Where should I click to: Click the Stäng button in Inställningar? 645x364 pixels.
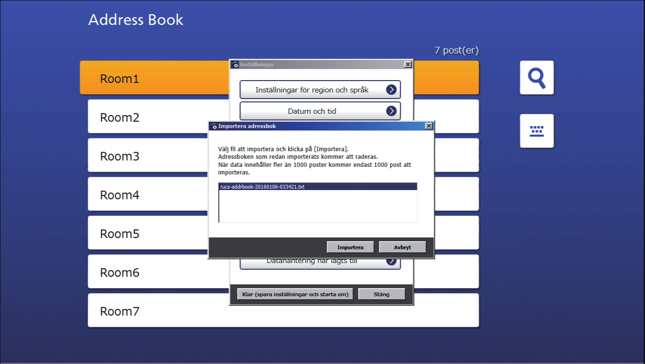click(382, 294)
